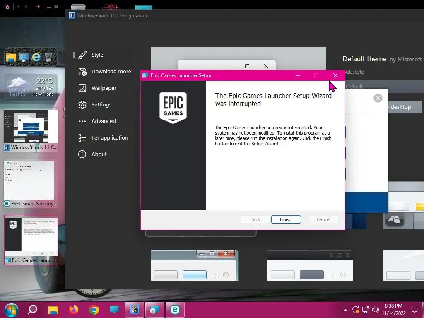
Task: Launch Internet Explorer from desktop dock
Action: point(36,57)
